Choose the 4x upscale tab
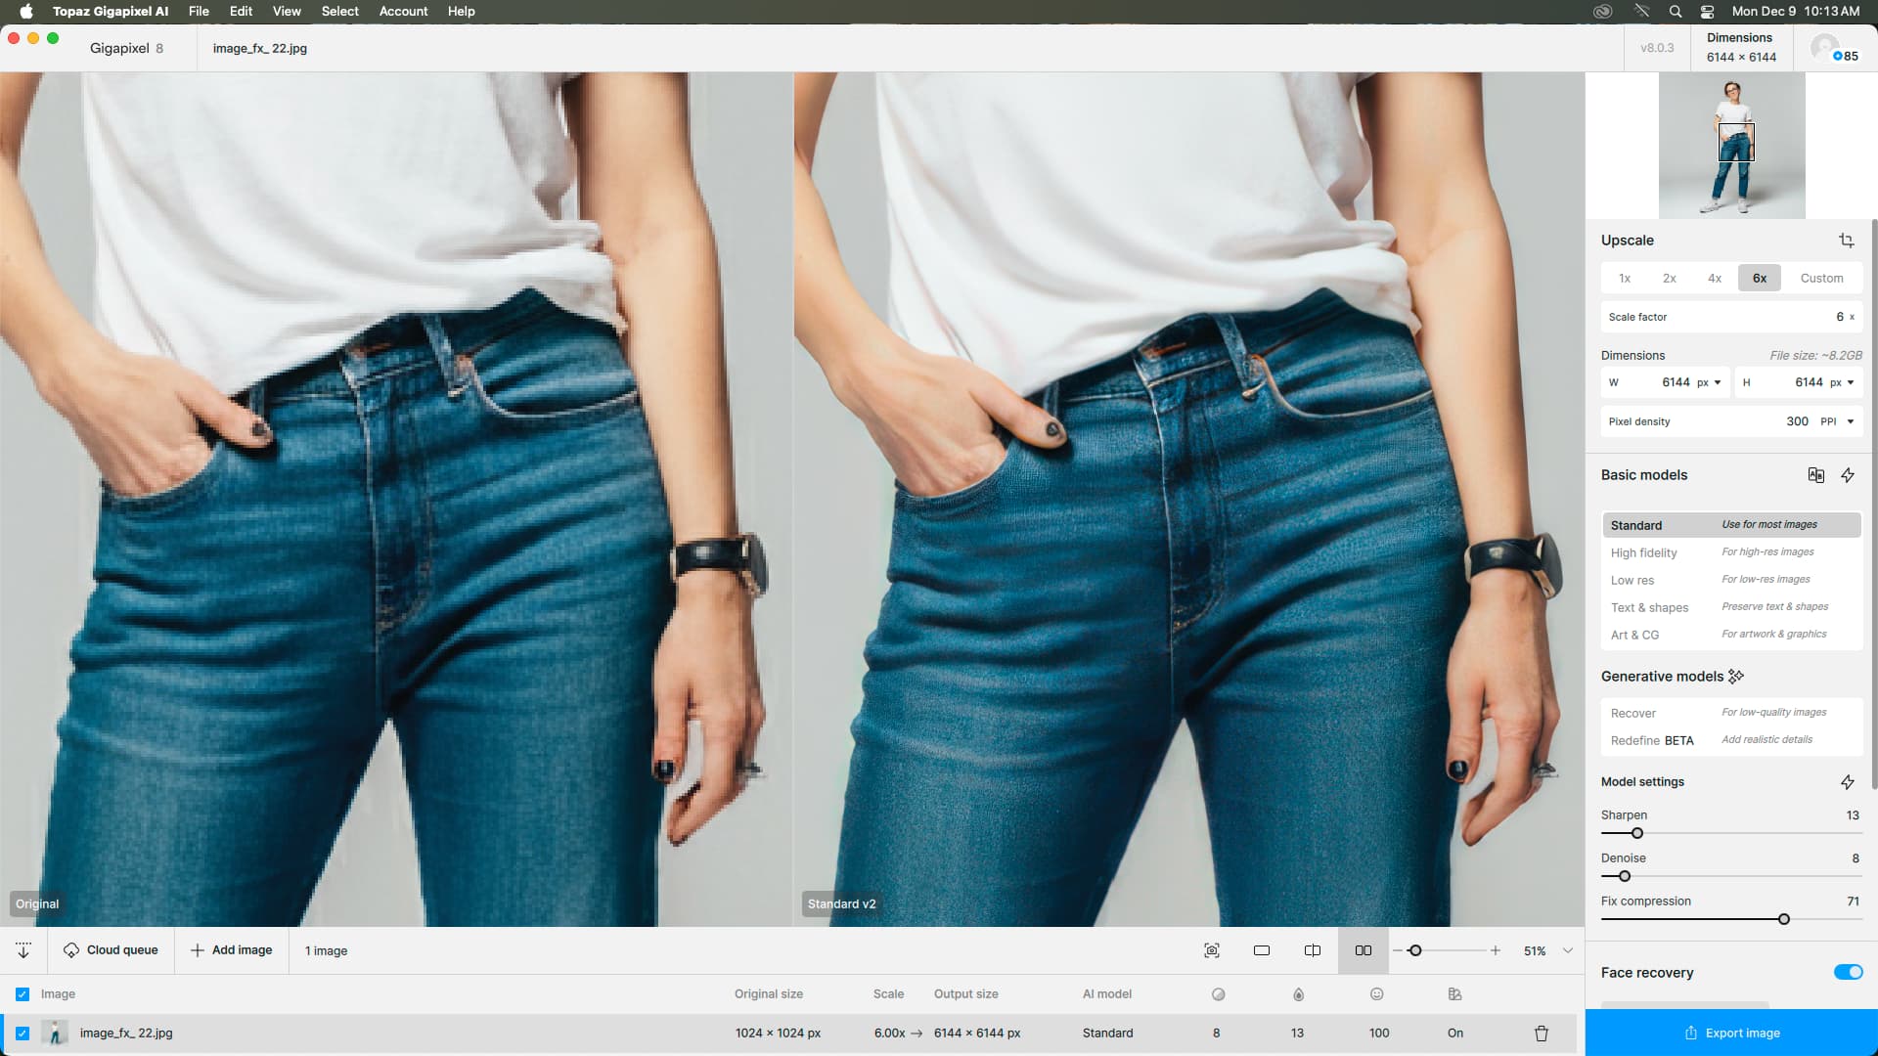 [1714, 279]
